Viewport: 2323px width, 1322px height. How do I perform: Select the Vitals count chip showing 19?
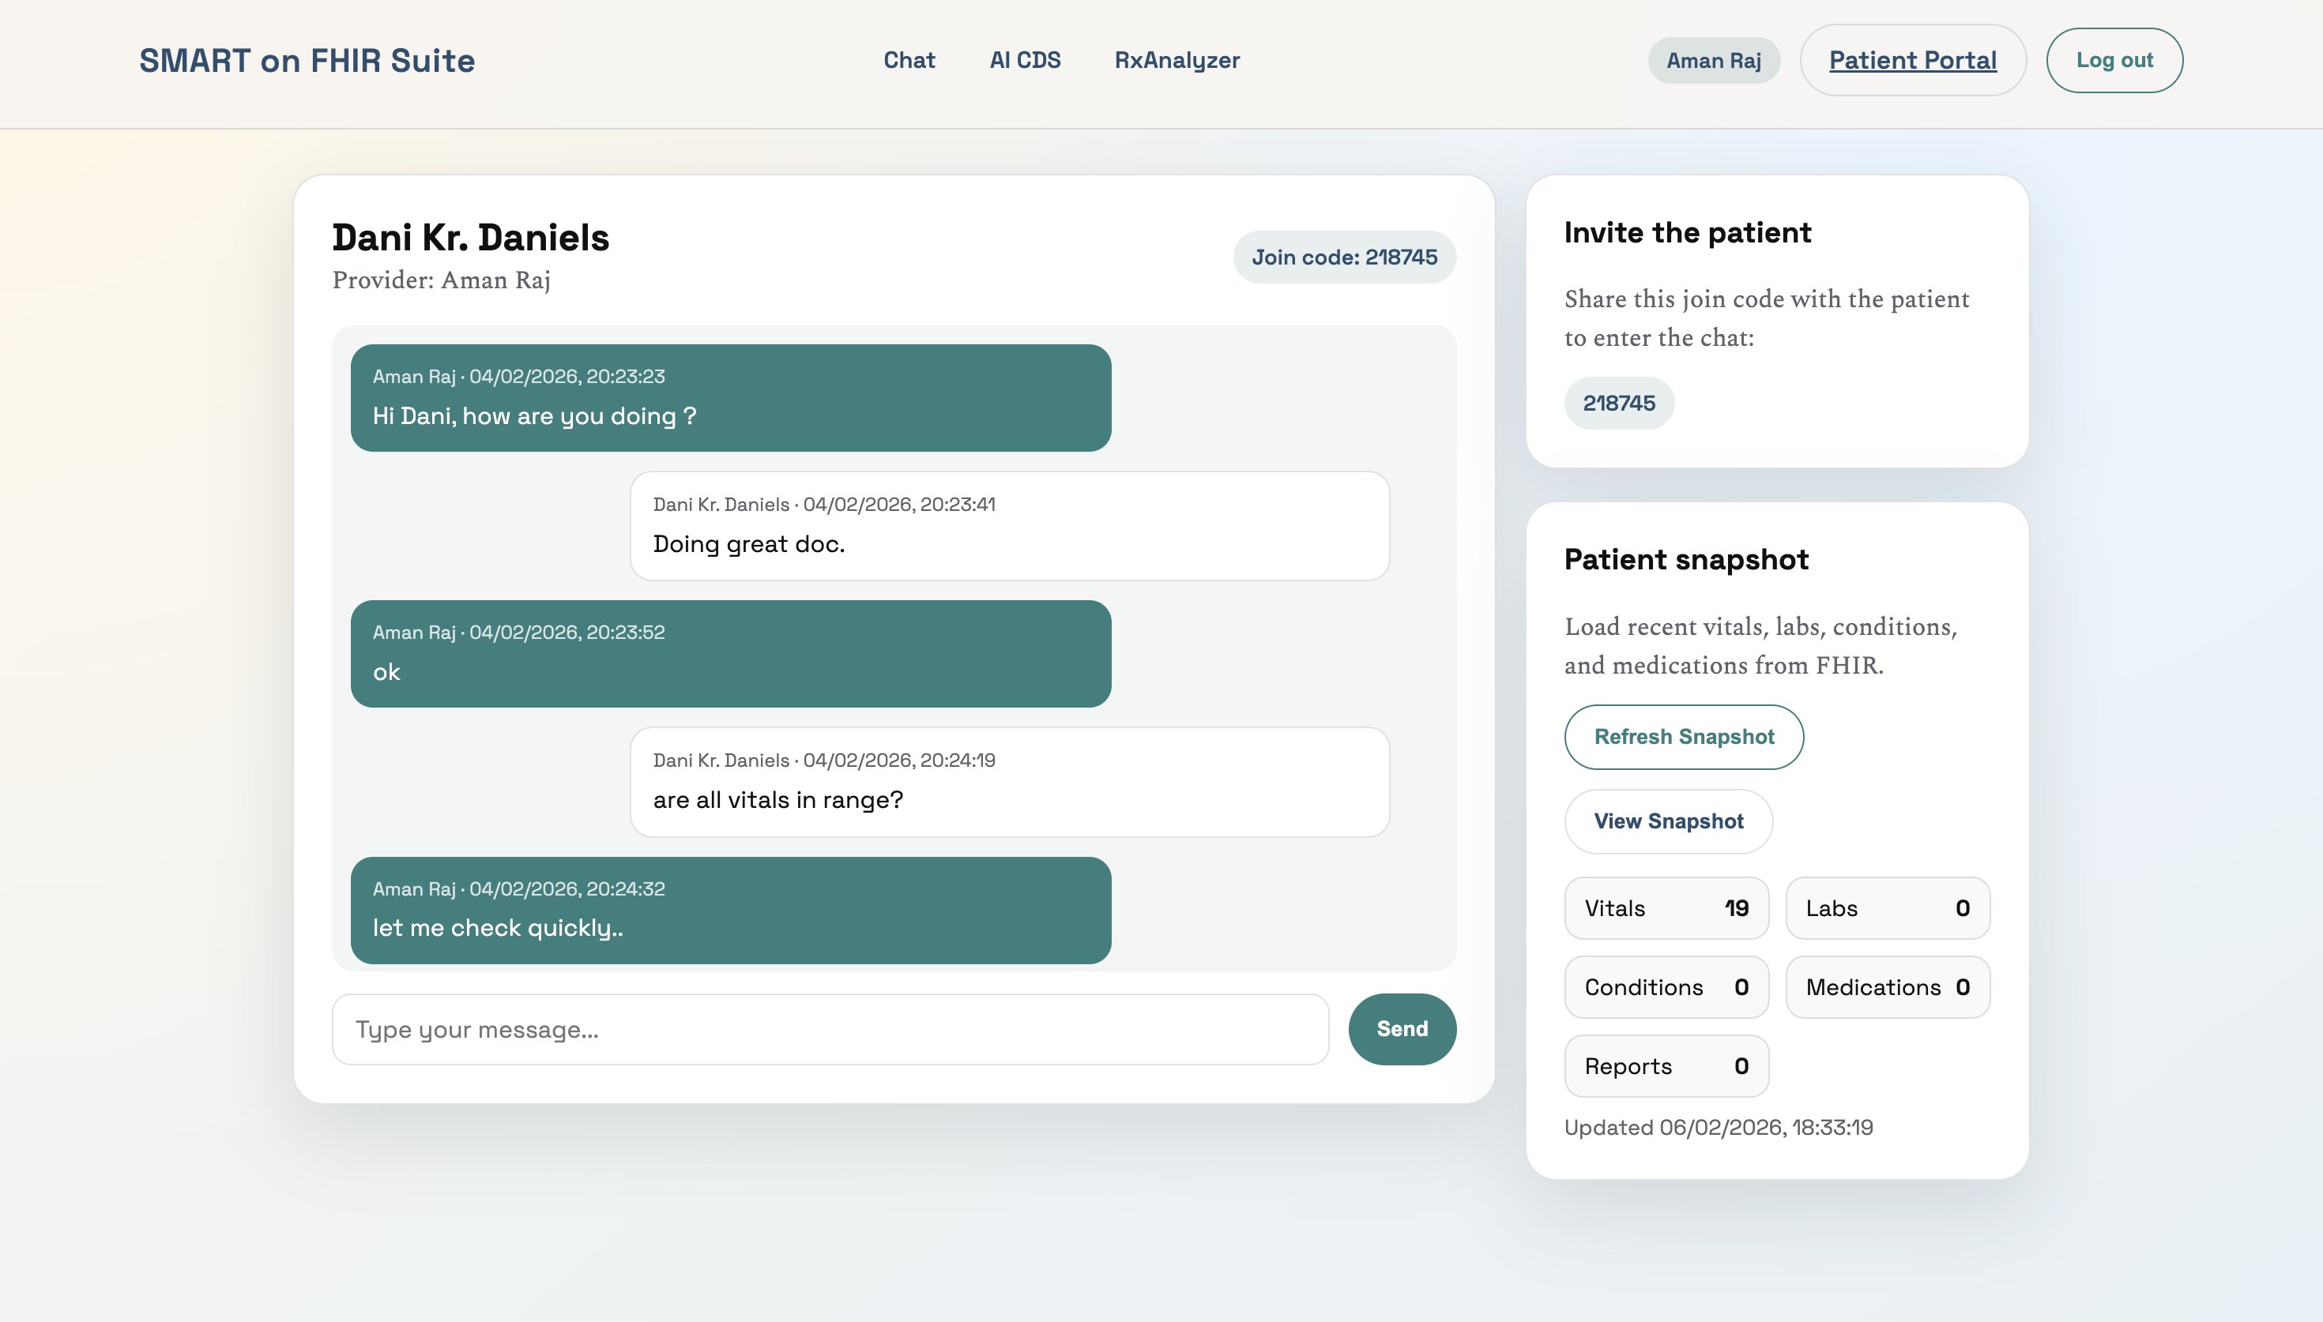(1666, 908)
